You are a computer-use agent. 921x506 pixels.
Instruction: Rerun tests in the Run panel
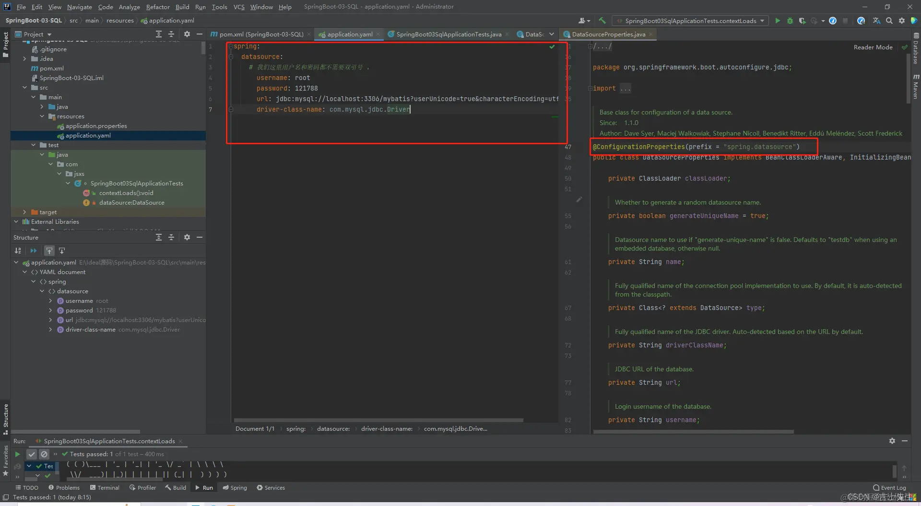(x=17, y=454)
